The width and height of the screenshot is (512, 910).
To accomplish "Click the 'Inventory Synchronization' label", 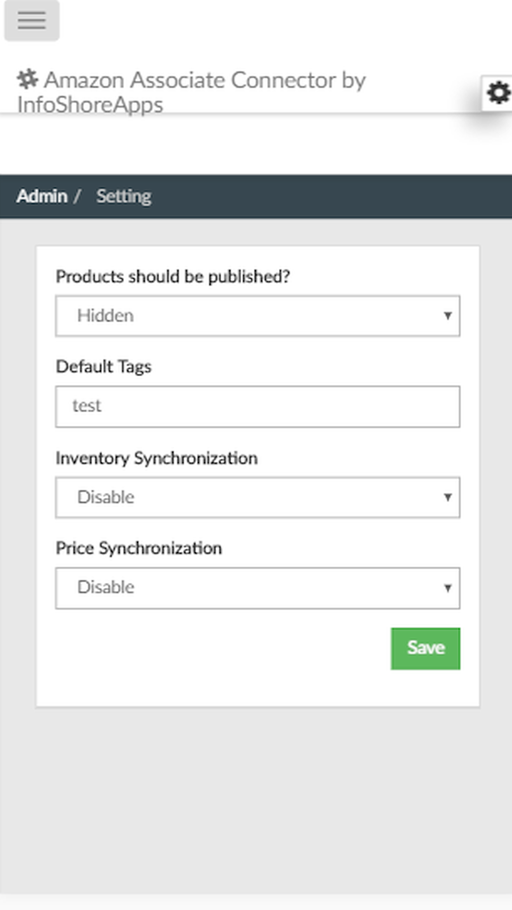I will pos(156,458).
